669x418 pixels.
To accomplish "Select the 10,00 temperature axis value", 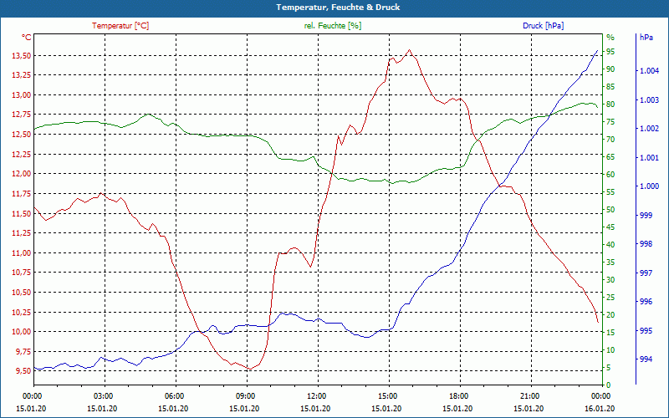I will [x=21, y=331].
